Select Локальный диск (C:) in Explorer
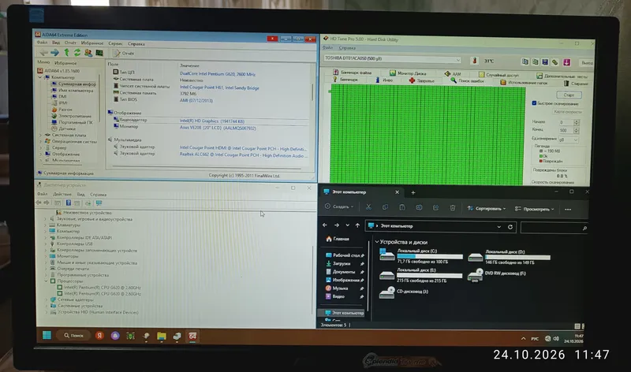 [421, 256]
